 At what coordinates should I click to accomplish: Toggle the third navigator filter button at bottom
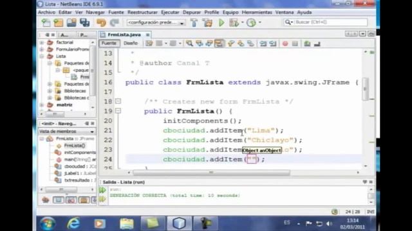tap(84, 200)
